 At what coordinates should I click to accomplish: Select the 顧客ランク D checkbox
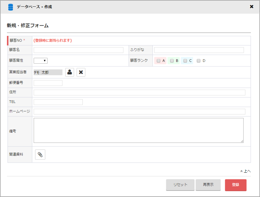click(x=198, y=61)
